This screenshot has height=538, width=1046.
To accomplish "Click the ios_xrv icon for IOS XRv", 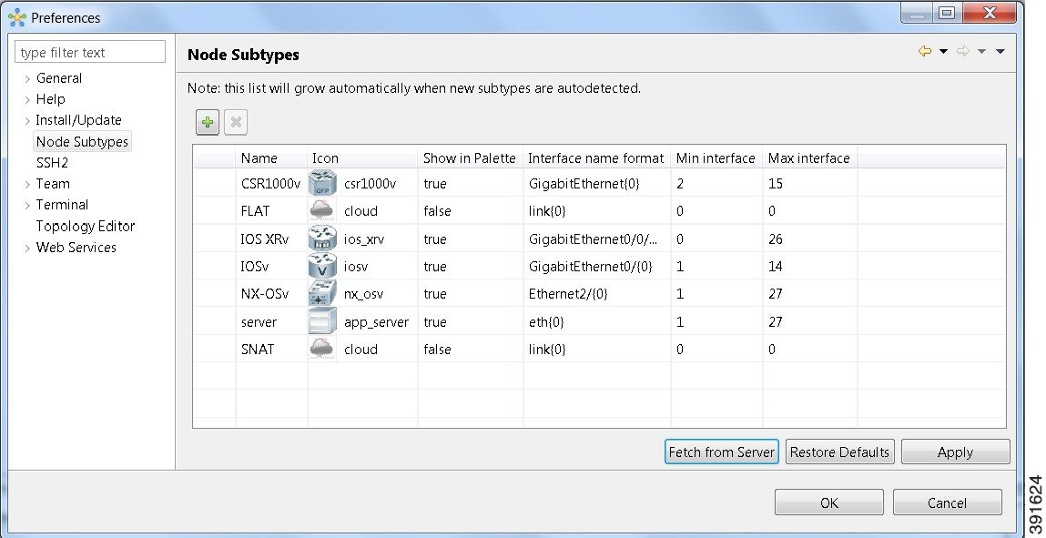I will pyautogui.click(x=320, y=239).
